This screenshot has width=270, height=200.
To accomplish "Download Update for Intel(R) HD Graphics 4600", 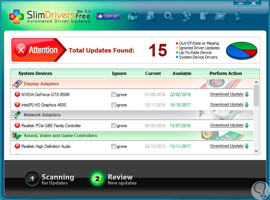I will (227, 105).
